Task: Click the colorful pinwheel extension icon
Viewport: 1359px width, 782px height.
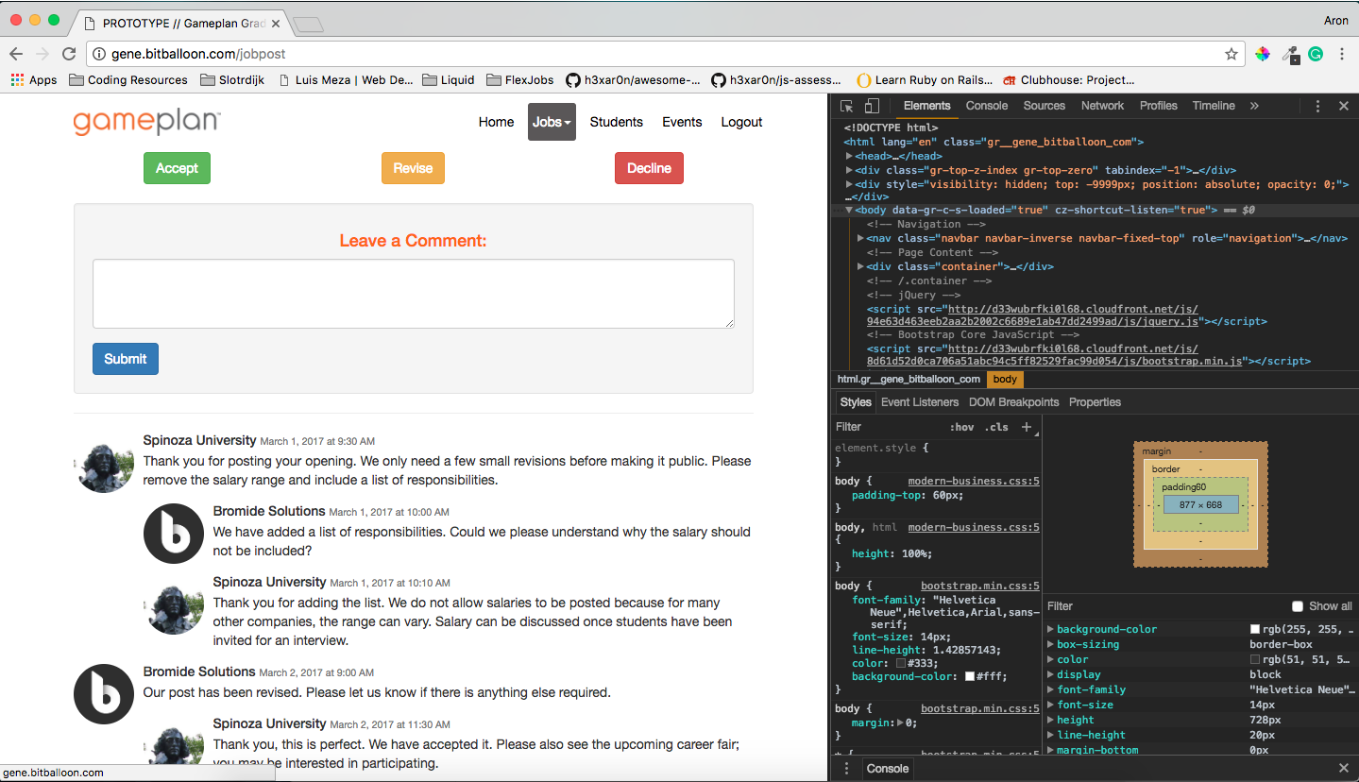Action: tap(1263, 54)
